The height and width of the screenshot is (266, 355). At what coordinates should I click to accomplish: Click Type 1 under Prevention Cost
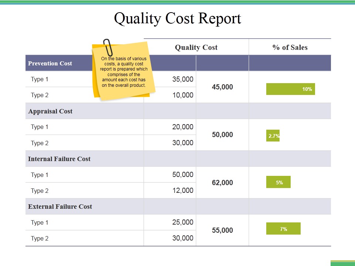coord(40,79)
